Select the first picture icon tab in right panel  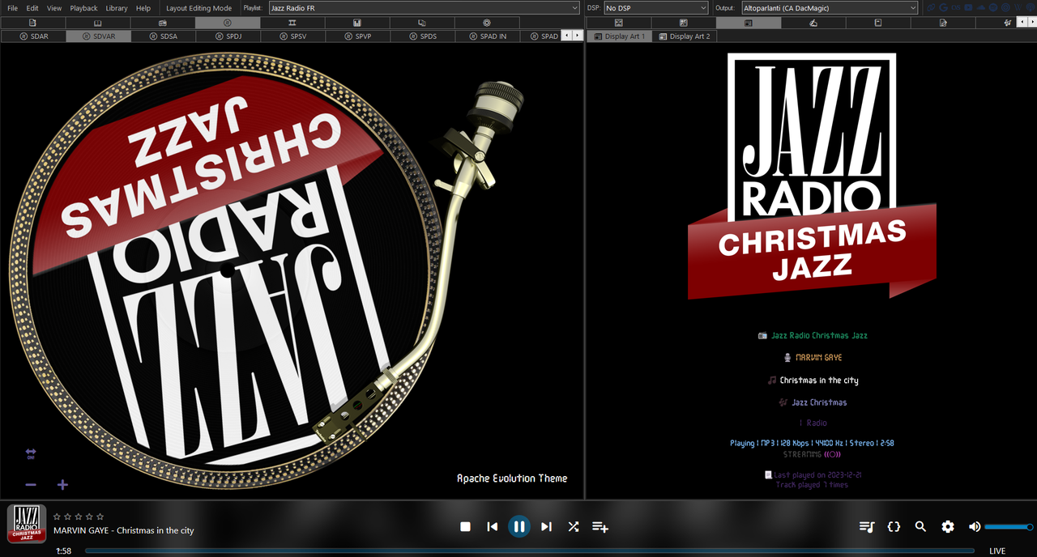(x=619, y=23)
